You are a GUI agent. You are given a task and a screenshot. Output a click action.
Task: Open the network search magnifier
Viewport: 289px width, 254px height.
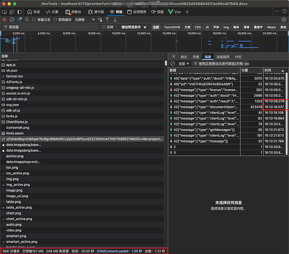(27, 19)
